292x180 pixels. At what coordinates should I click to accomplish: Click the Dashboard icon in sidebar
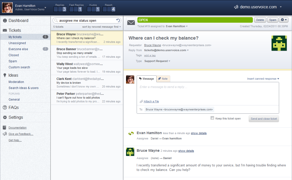tap(5, 21)
